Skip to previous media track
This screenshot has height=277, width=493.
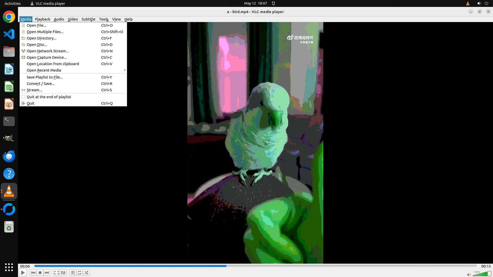33,273
